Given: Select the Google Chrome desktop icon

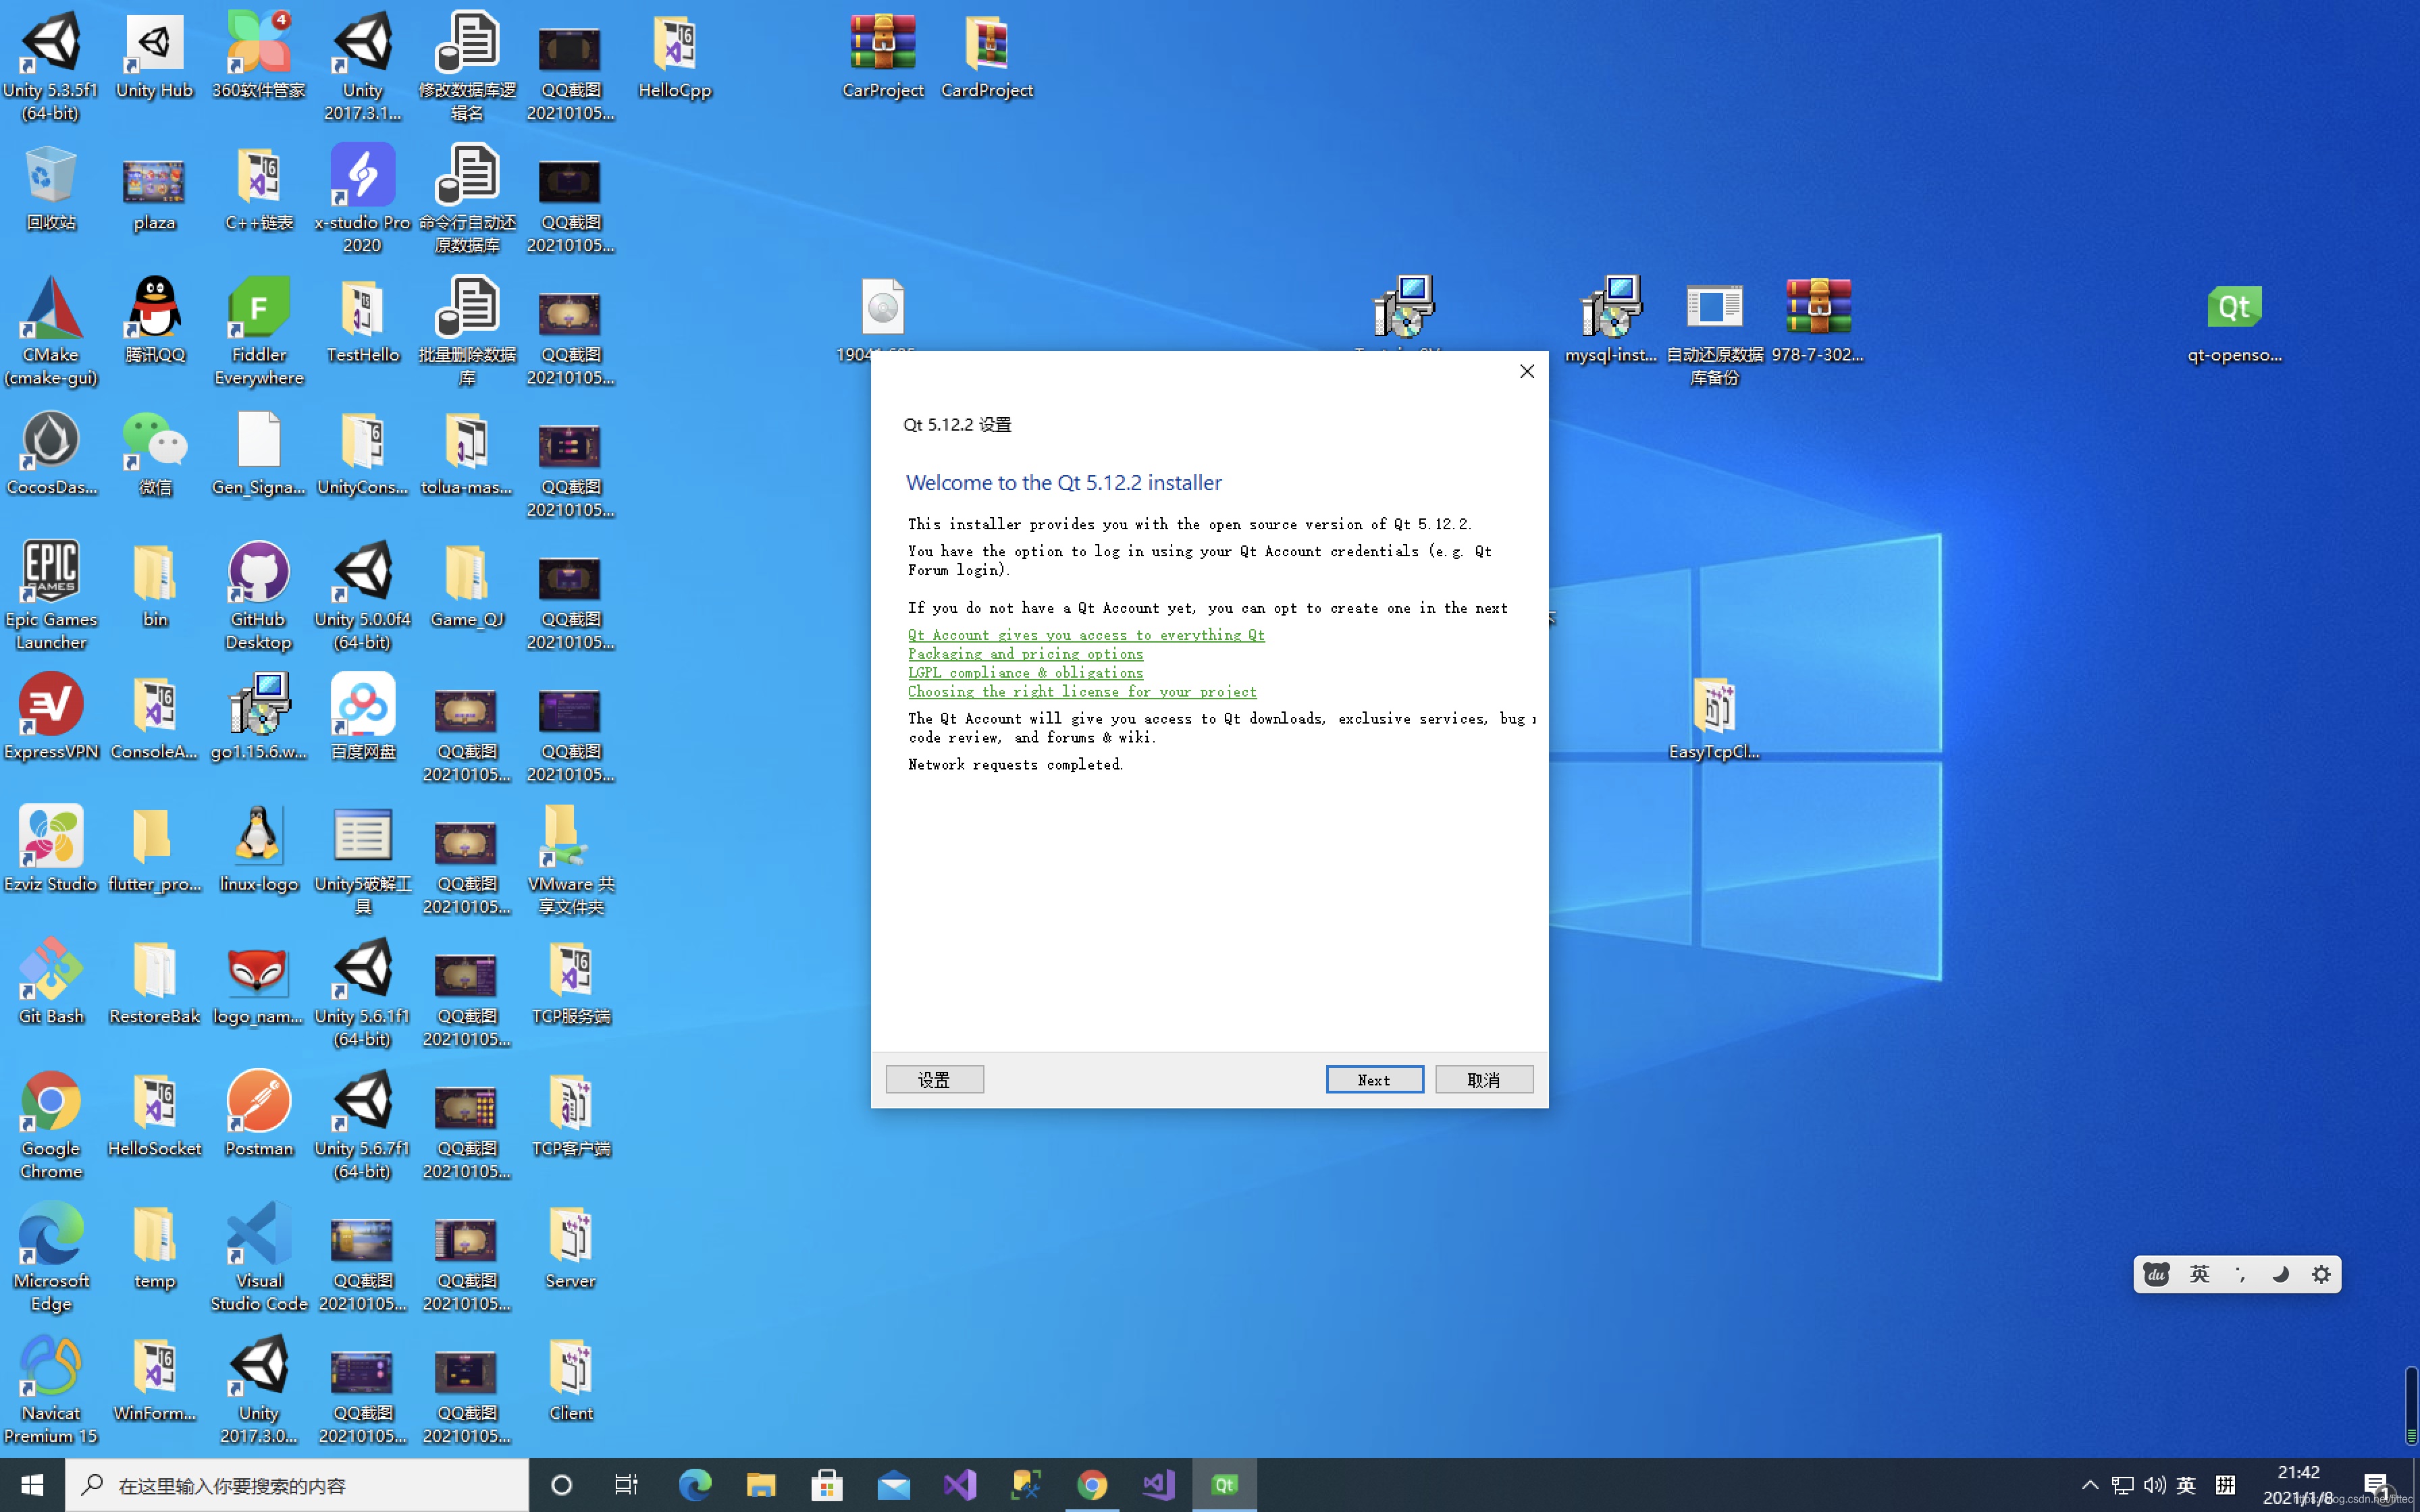Looking at the screenshot, I should tap(51, 1125).
